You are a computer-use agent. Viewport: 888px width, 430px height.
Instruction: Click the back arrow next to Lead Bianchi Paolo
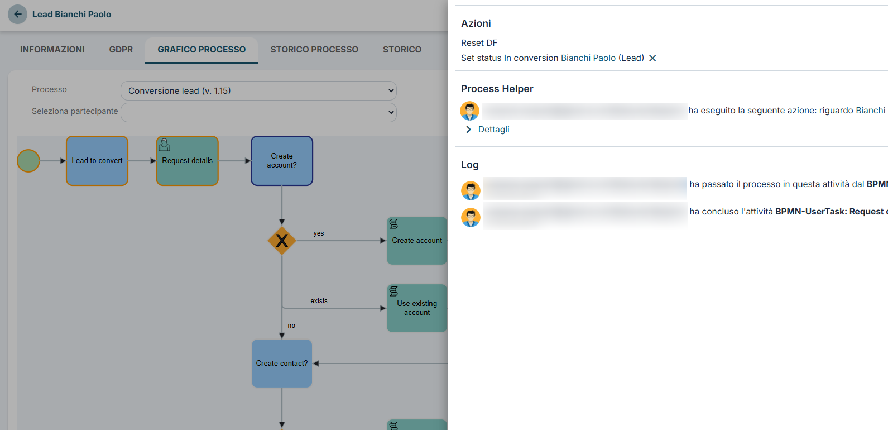[x=18, y=14]
